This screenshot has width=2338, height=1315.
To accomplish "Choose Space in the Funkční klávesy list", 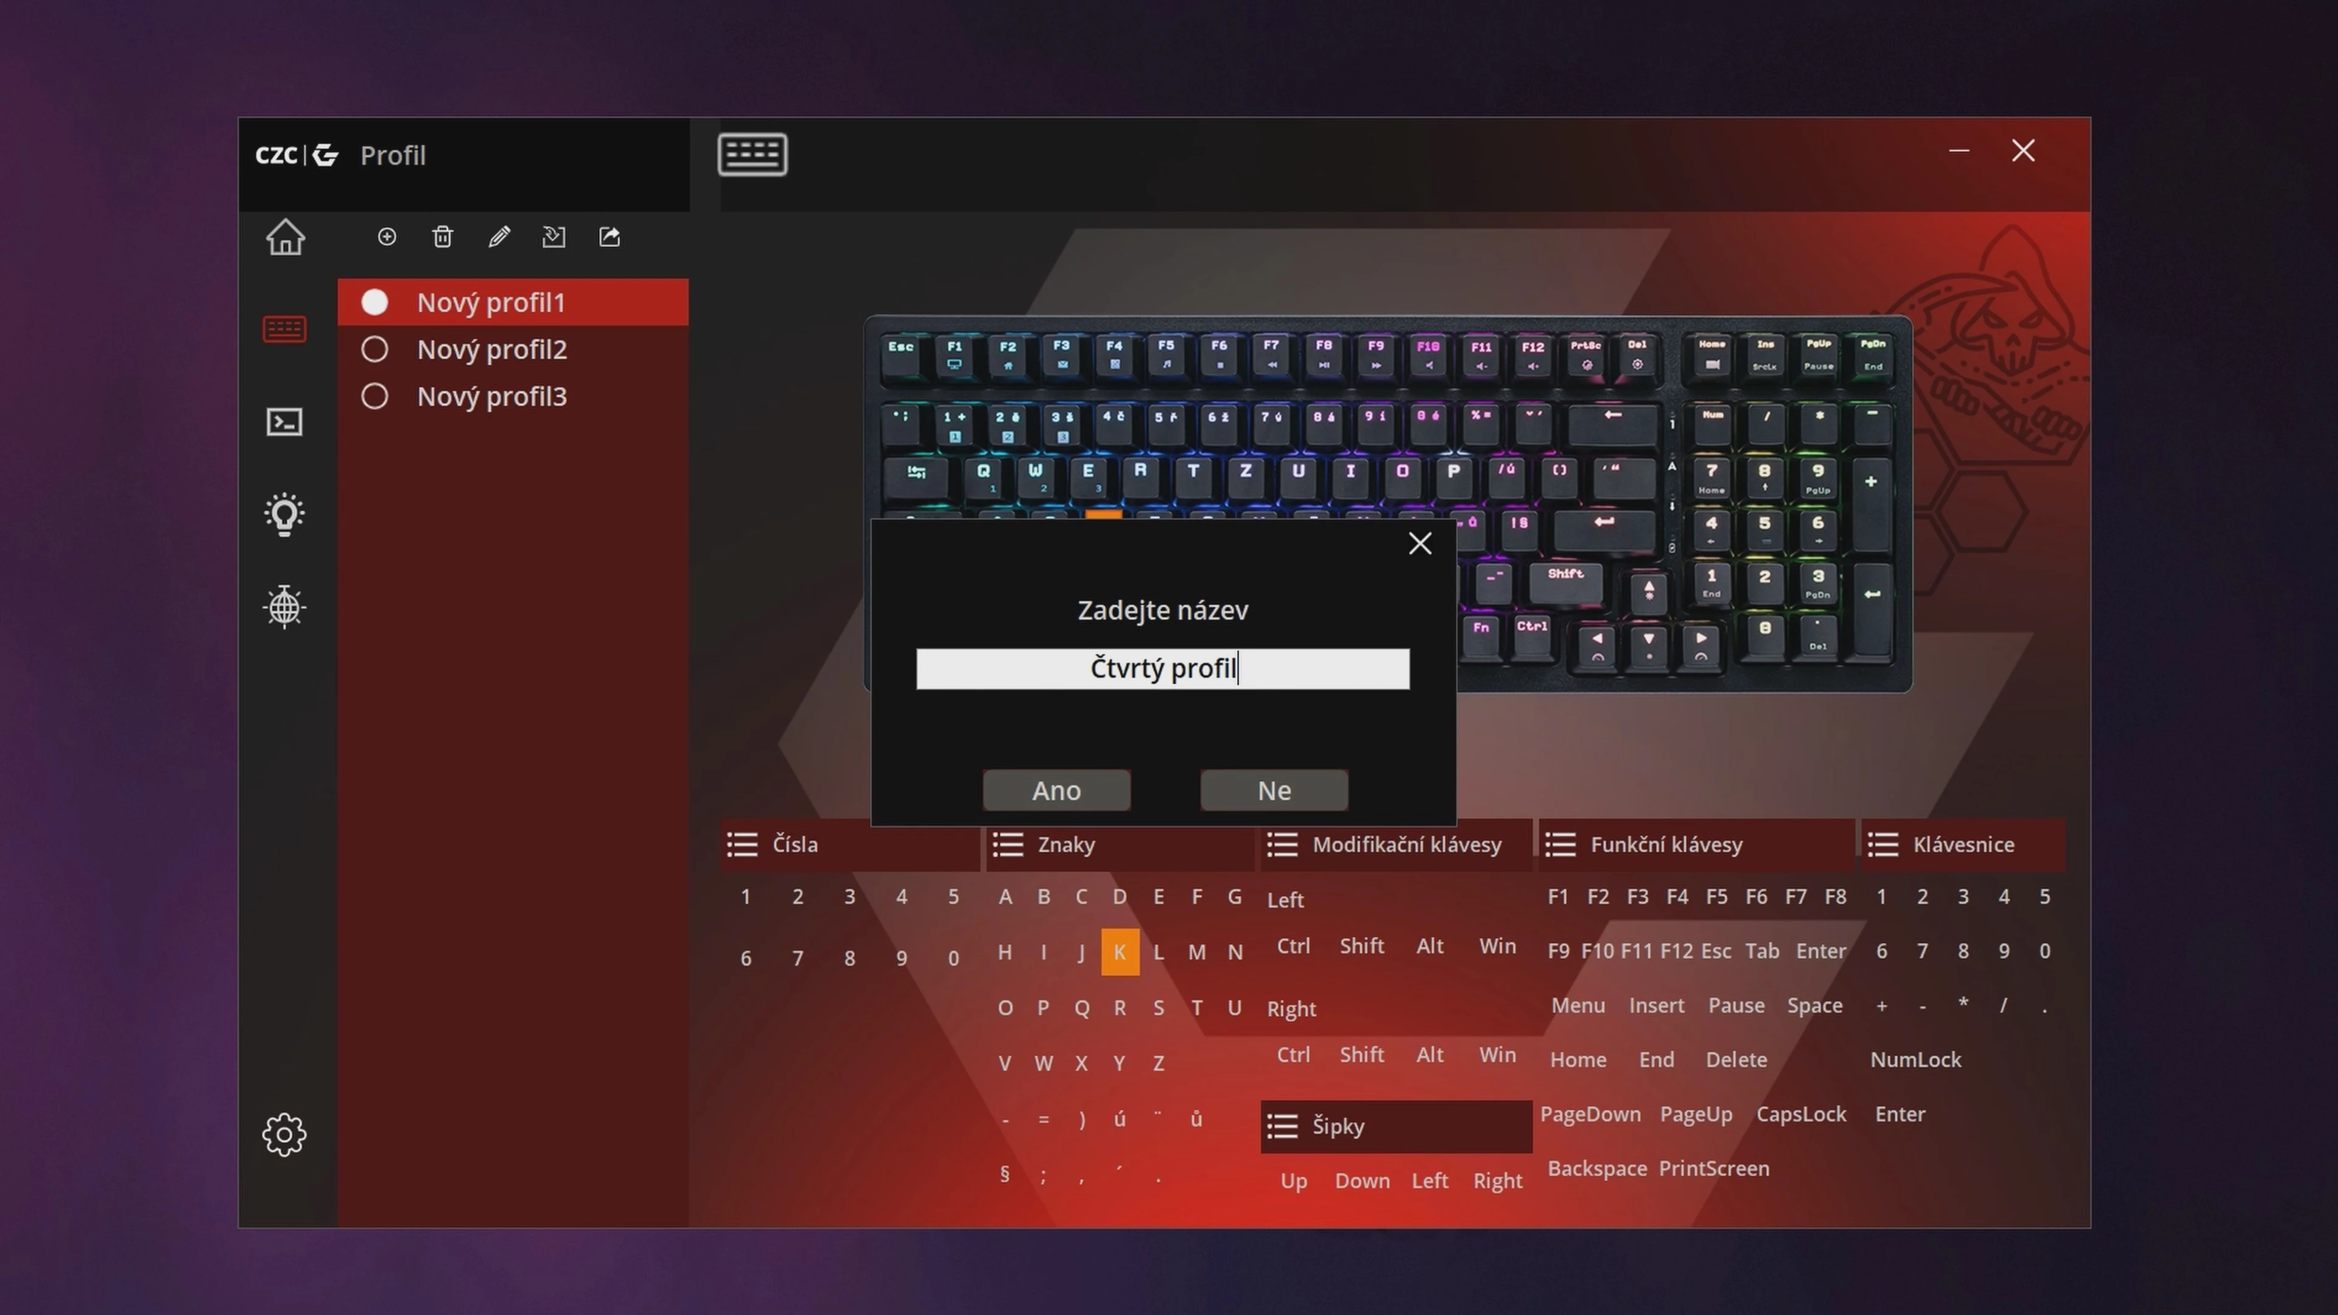I will tap(1814, 1006).
